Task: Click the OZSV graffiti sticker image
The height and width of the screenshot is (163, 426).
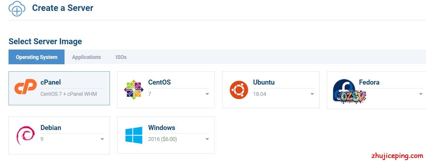Action: tap(352, 96)
